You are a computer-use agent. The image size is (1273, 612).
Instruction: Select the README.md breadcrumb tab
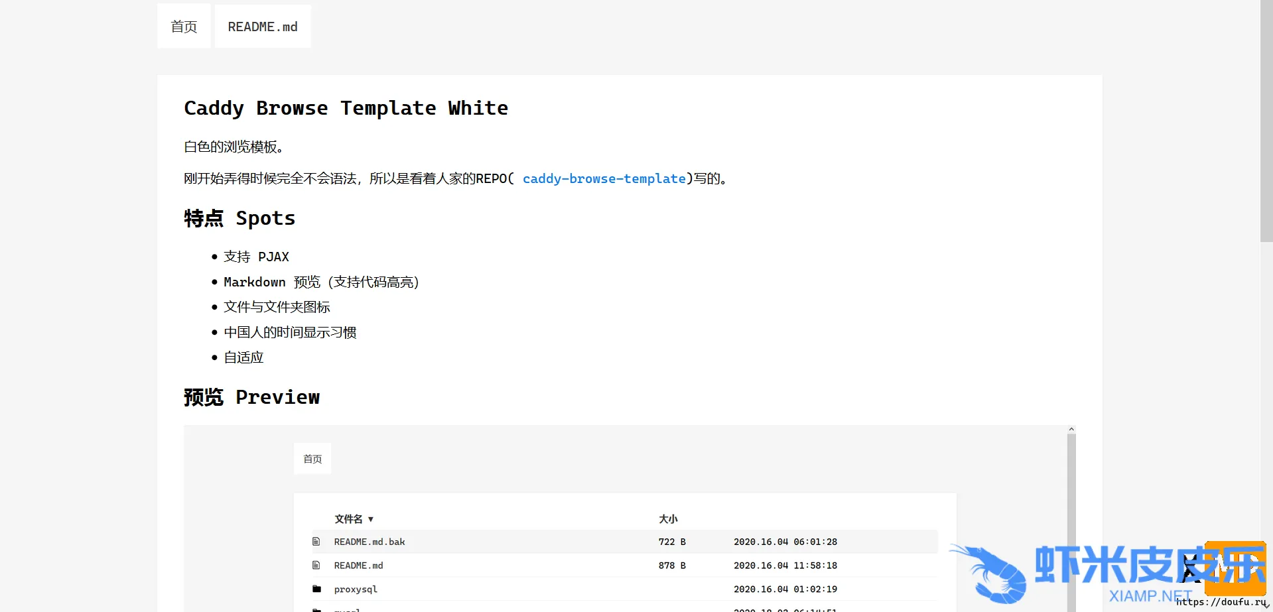point(263,27)
